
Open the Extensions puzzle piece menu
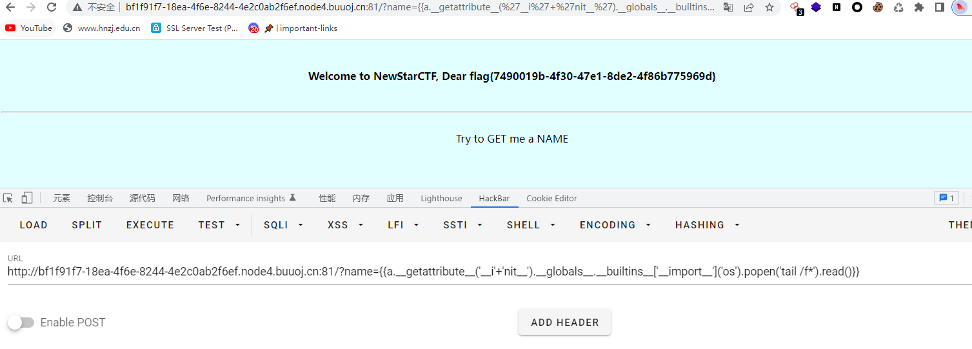click(919, 8)
